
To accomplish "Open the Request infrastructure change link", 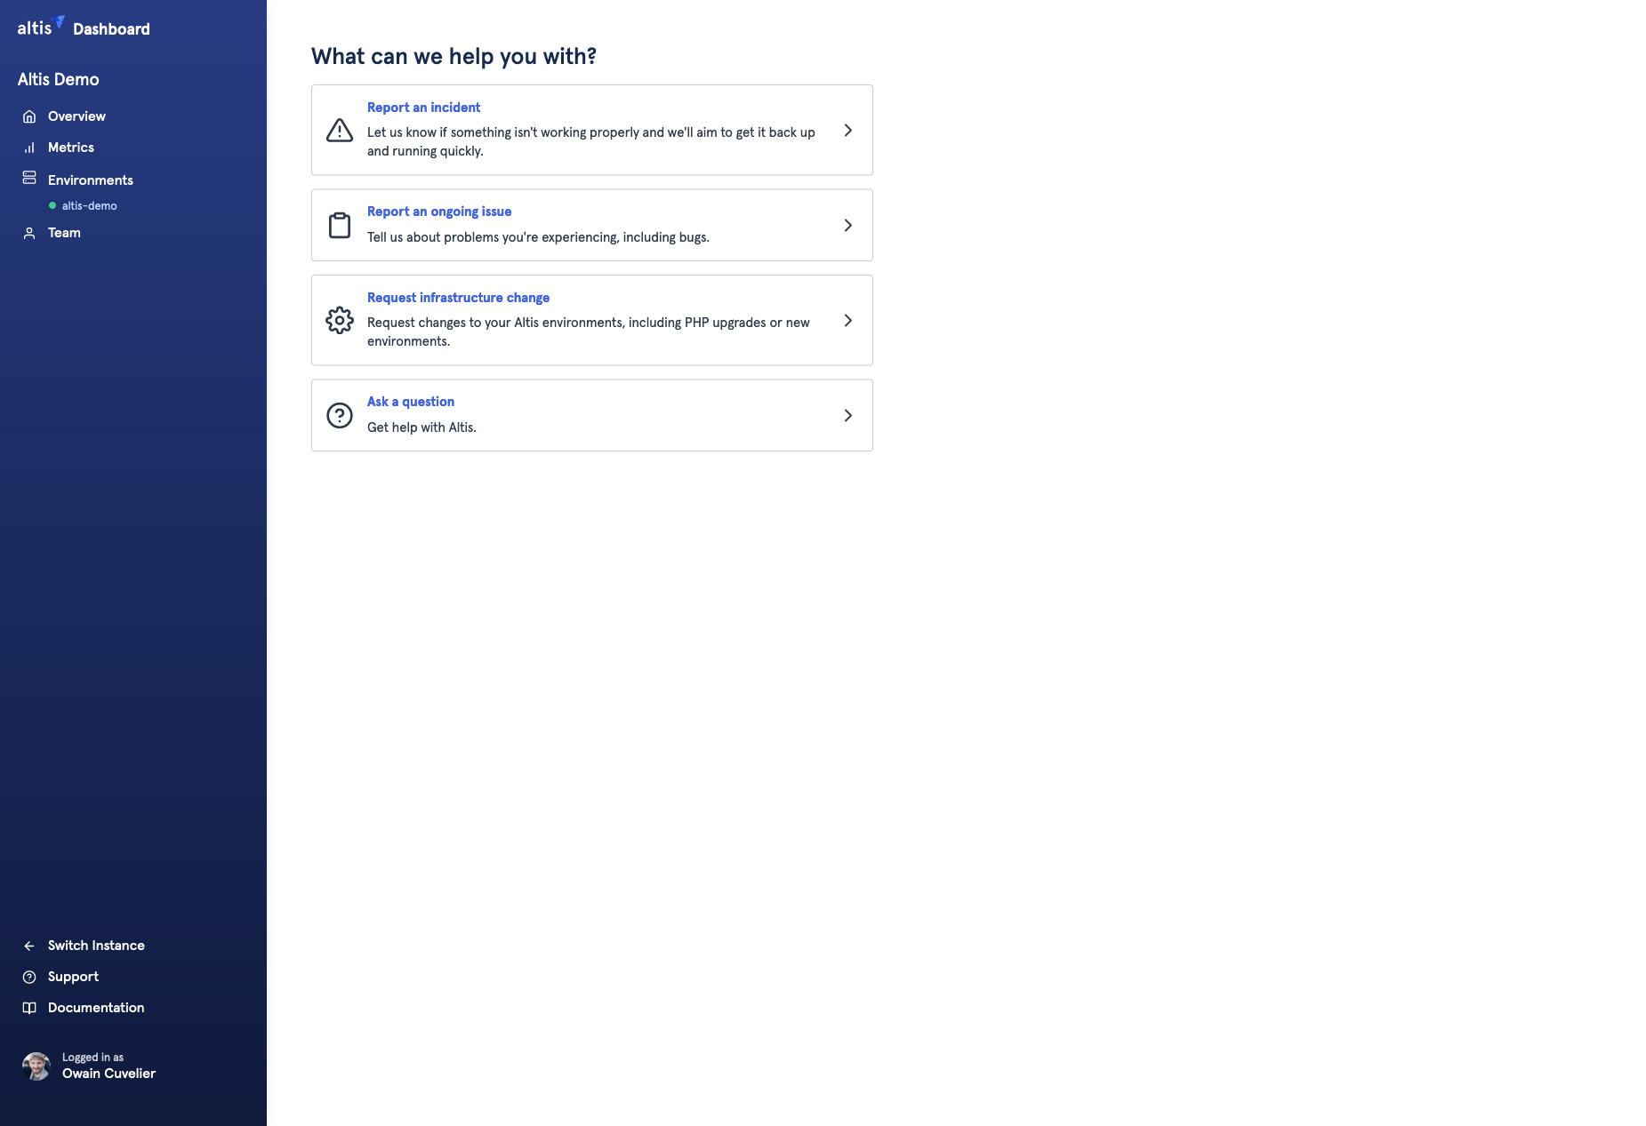I will [x=458, y=298].
